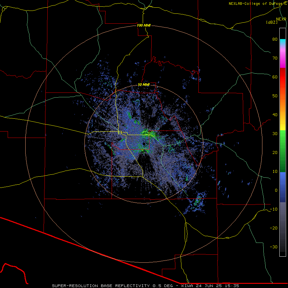This screenshot has height=288, width=288.
Task: Click the -20 value on the color scale
Action: 274,228
